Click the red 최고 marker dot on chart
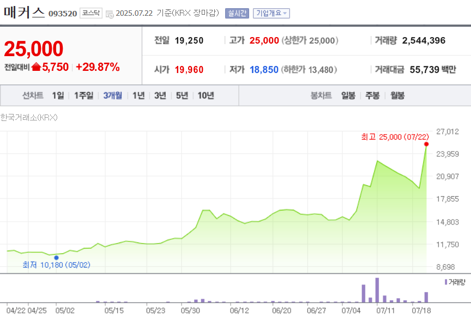The width and height of the screenshot is (471, 321). [426, 144]
